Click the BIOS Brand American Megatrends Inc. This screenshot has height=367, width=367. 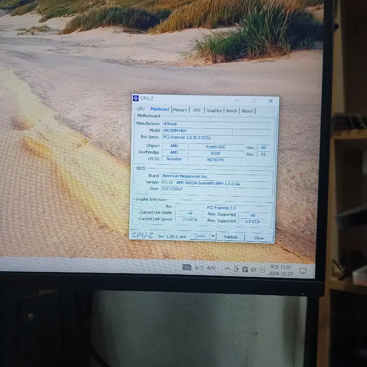[x=215, y=176]
